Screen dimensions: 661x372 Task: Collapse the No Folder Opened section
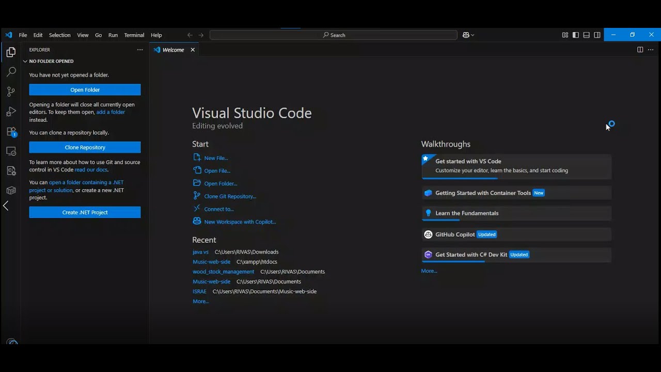pos(51,61)
